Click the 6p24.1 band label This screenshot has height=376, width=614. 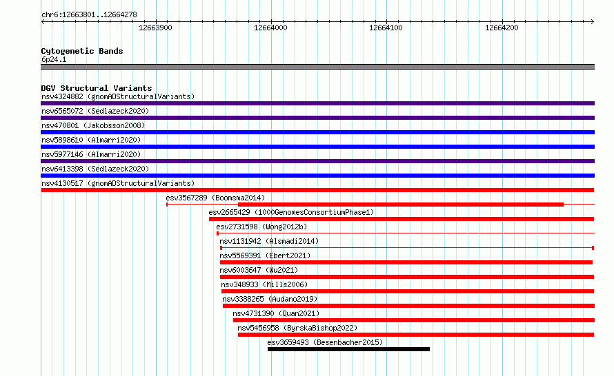(54, 59)
